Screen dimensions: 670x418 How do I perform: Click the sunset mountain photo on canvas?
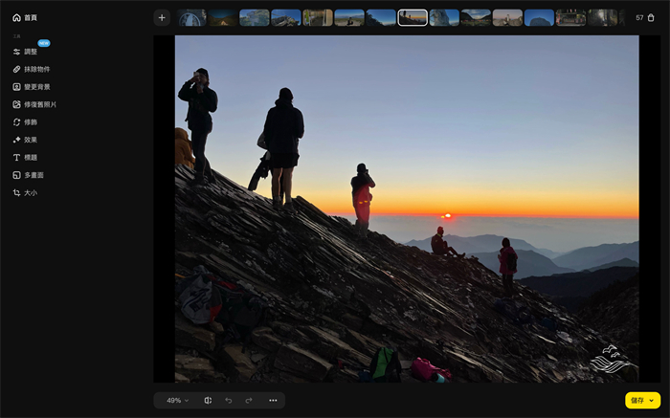tap(406, 209)
